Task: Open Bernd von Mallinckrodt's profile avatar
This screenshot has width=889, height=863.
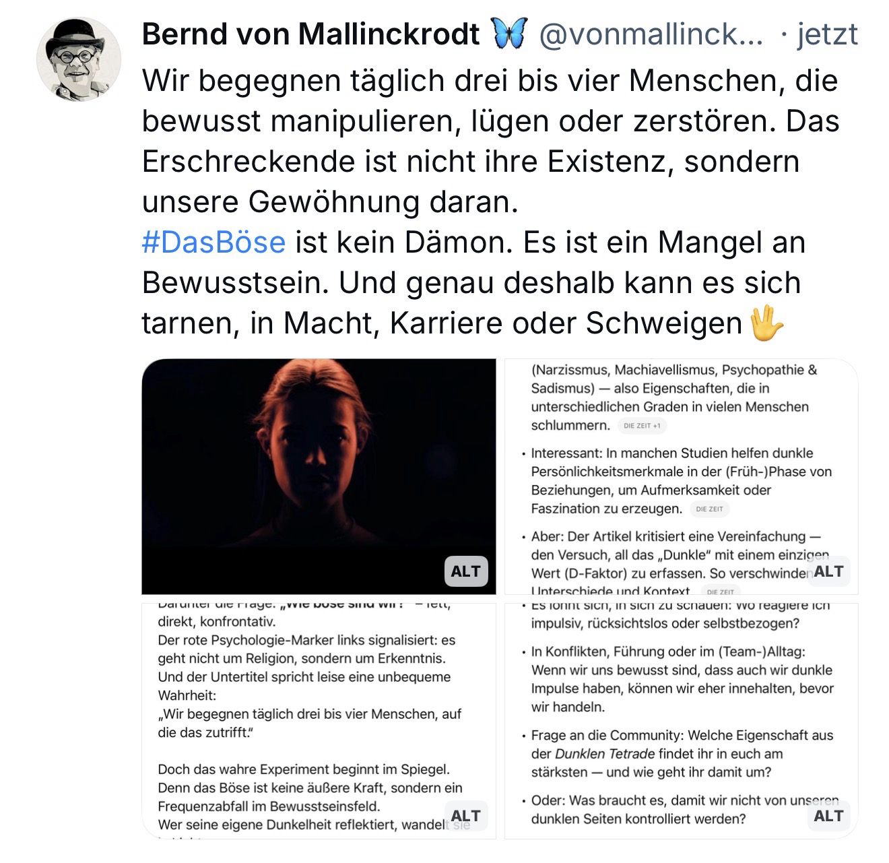Action: pos(78,60)
